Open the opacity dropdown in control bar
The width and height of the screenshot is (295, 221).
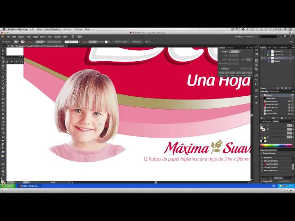[x=97, y=42]
